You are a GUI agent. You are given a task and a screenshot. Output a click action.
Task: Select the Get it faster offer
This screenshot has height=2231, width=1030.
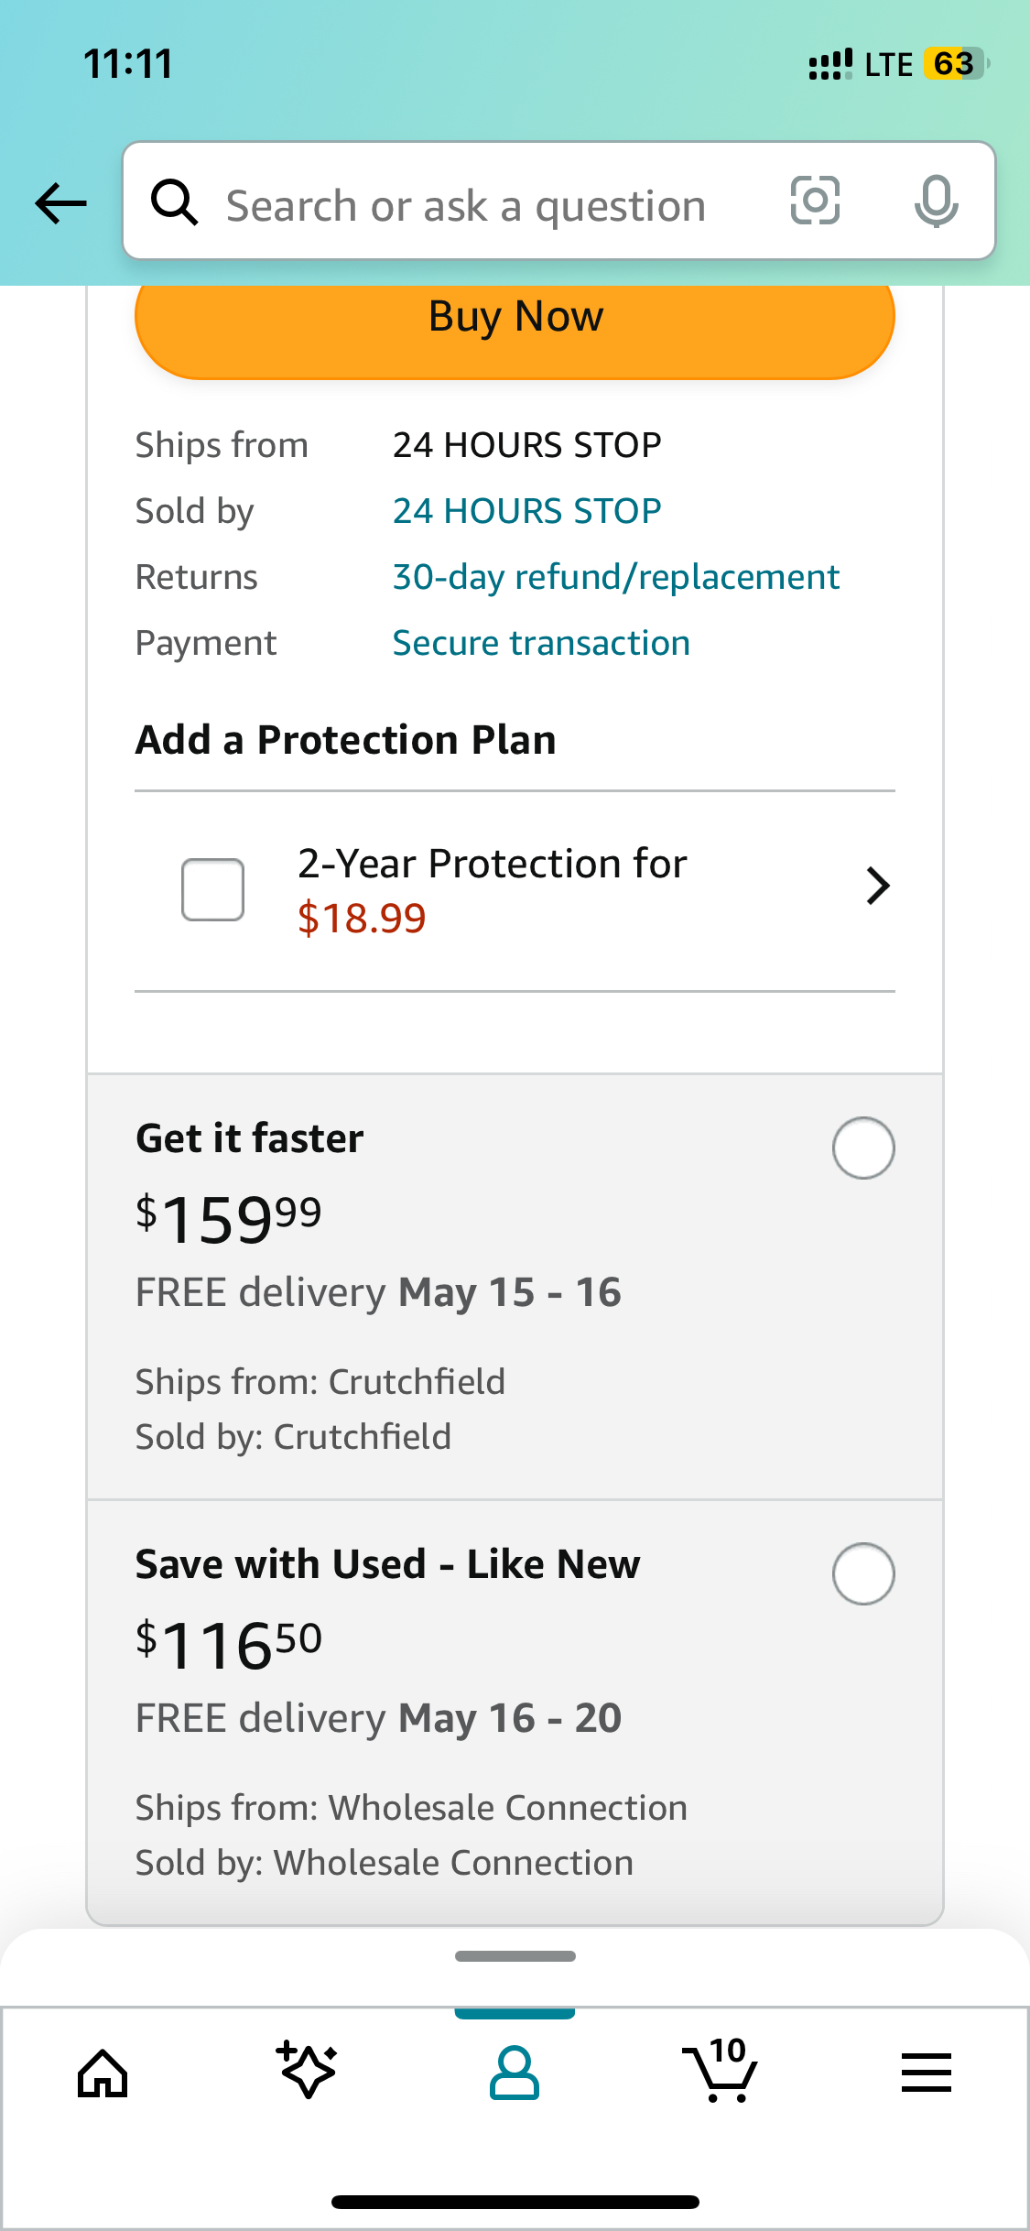click(x=862, y=1148)
